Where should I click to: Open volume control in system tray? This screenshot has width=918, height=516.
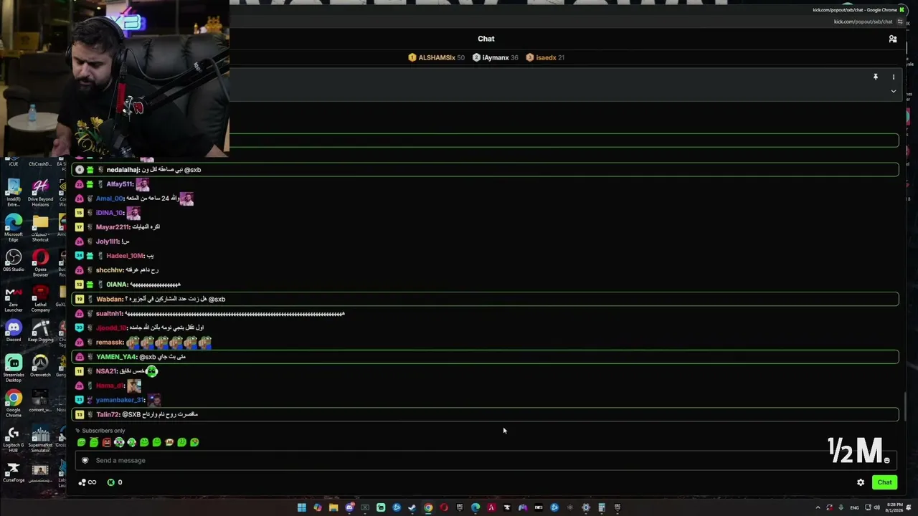876,507
